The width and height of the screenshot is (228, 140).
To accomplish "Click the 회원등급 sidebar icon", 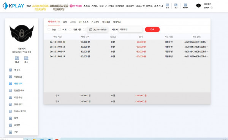I will click(x=11, y=76).
